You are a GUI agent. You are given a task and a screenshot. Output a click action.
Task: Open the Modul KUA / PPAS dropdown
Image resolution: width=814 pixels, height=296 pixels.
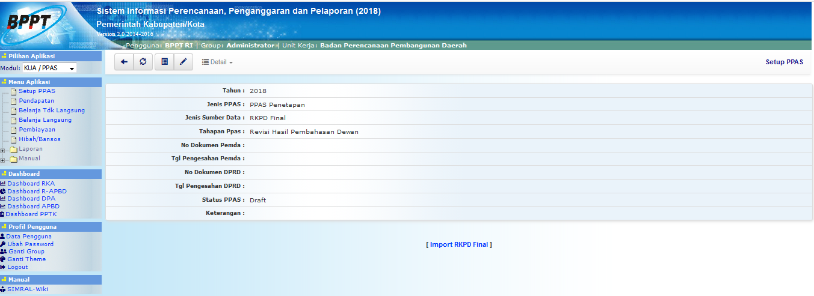click(x=49, y=68)
